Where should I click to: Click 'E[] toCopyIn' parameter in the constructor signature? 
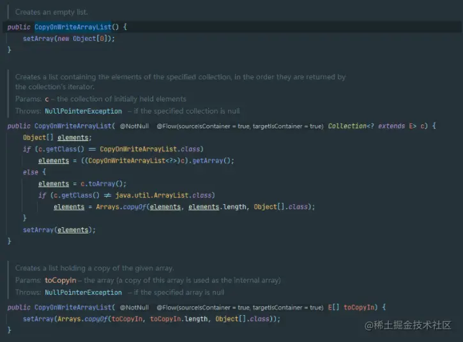351,307
